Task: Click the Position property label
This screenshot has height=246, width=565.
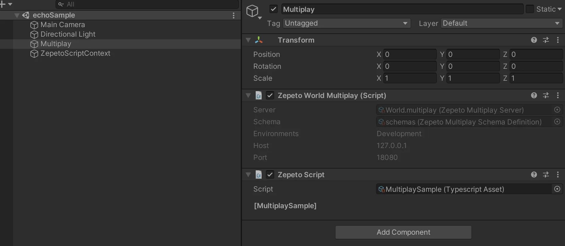Action: [267, 55]
